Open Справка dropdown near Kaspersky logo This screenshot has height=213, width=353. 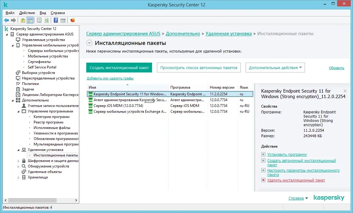click(x=298, y=198)
